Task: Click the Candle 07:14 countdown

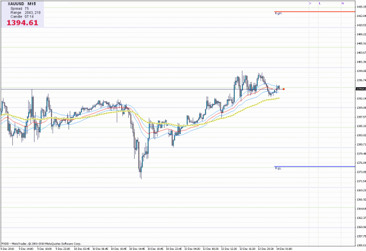Action: [x=22, y=16]
